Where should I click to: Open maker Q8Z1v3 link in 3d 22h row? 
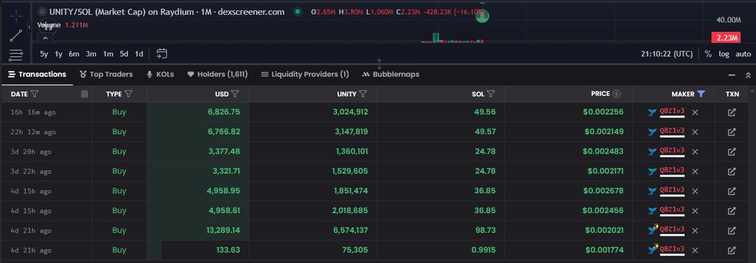(x=672, y=171)
